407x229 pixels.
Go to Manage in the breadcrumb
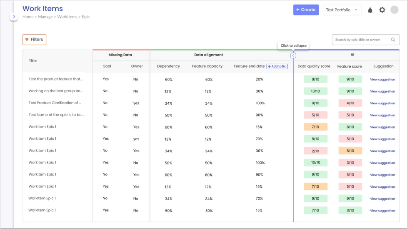pyautogui.click(x=45, y=17)
